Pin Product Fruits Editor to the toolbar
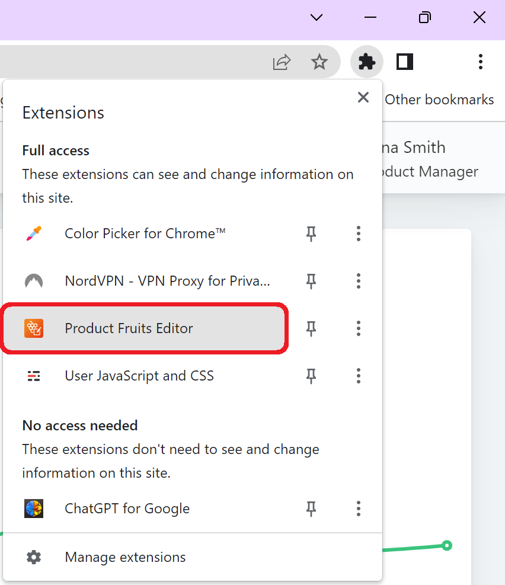 (311, 328)
